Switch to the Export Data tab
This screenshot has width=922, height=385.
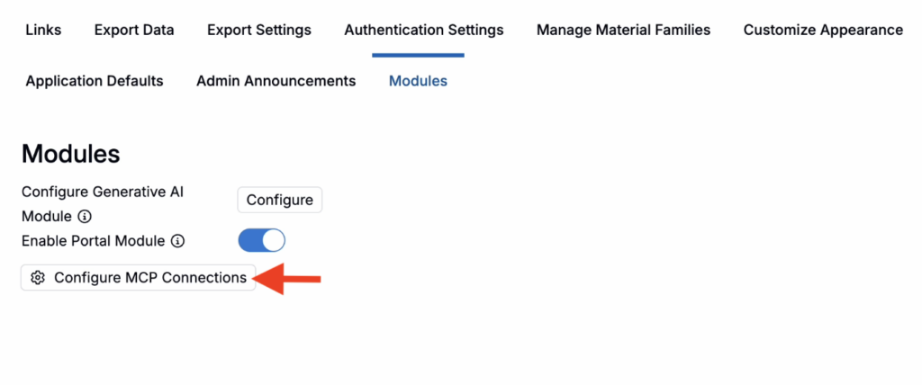coord(134,30)
